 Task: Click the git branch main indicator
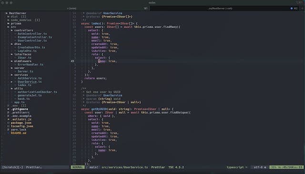(92, 167)
